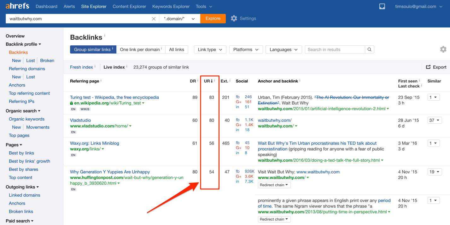Open Why Generation Y Yuppies Are Unhappy

[110, 172]
